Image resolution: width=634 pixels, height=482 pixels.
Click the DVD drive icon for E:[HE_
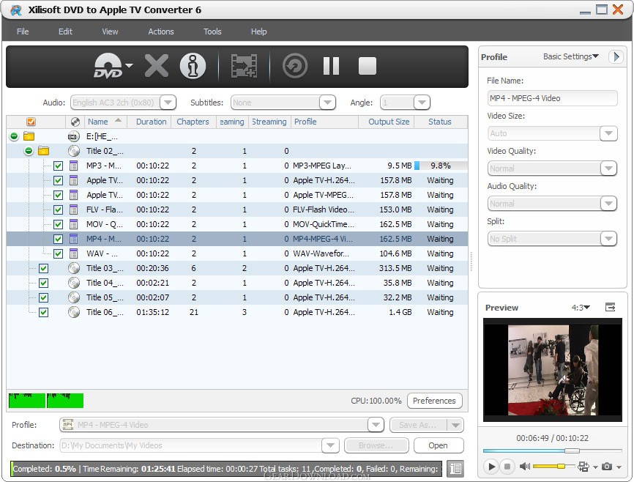[72, 136]
